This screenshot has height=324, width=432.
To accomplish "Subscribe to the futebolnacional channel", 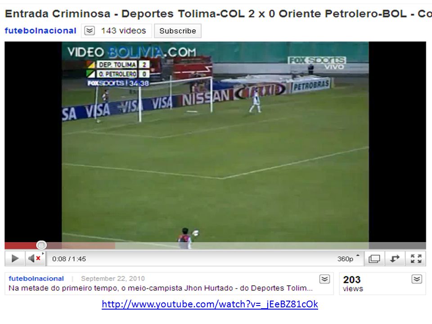I will click(x=178, y=31).
